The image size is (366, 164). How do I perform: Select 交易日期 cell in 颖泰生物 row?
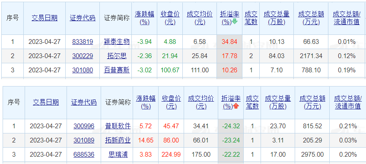45,42
